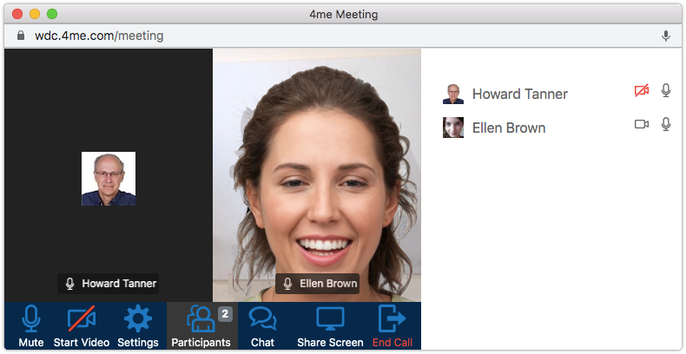This screenshot has width=686, height=354.
Task: Click the yellow minimize window button
Action: click(35, 14)
